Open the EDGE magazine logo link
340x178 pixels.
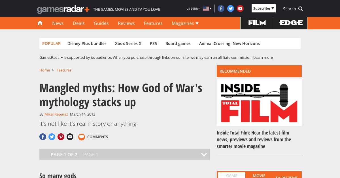tap(291, 23)
